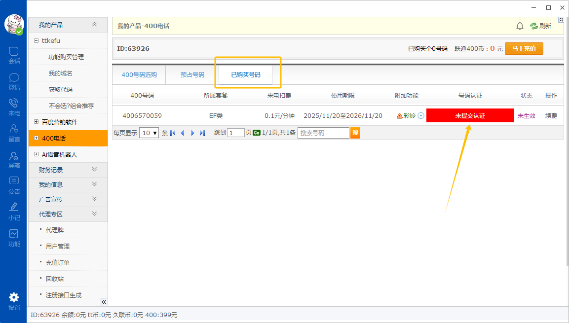
Task: Click the 续费 renew link
Action: [x=551, y=116]
